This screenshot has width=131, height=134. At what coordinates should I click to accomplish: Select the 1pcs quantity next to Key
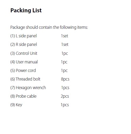coord(65,105)
